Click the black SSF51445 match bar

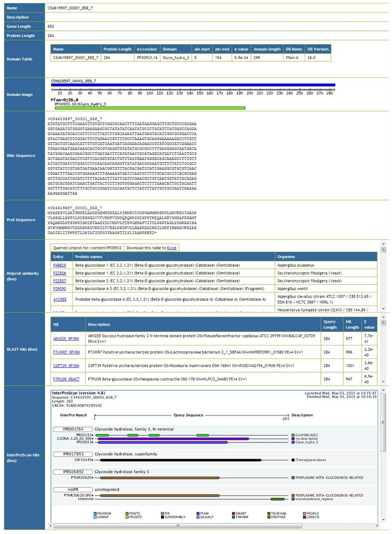[181, 460]
